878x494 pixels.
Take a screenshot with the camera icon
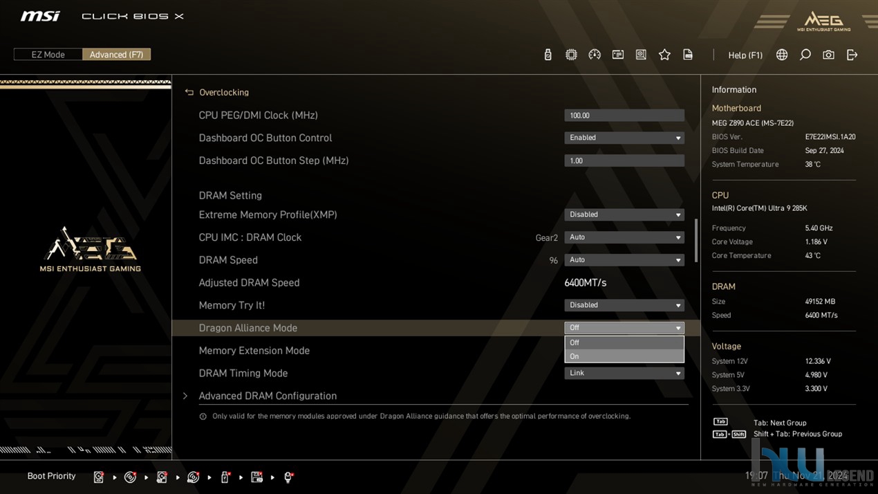828,55
